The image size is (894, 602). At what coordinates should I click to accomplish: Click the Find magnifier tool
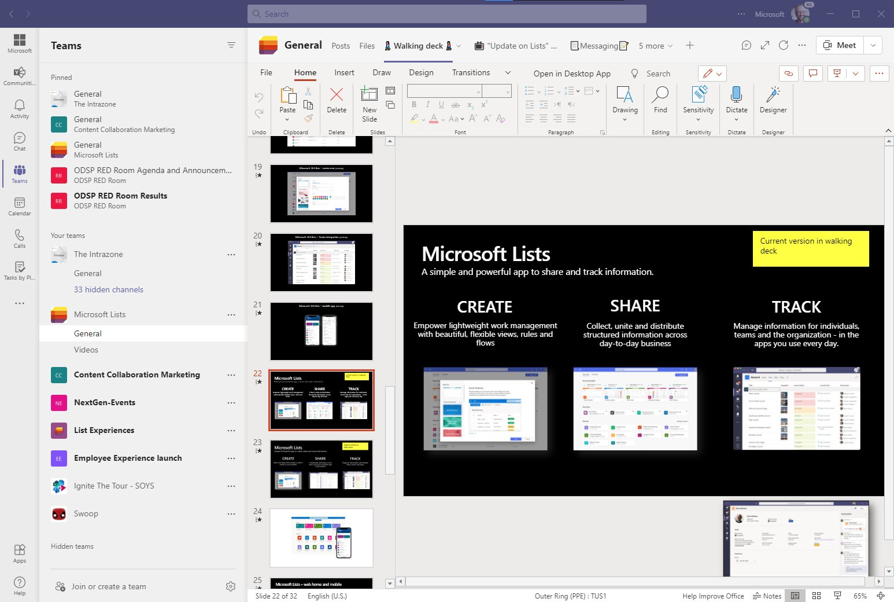[x=660, y=100]
